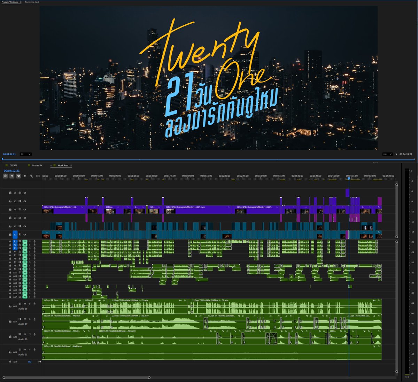
Task: Toggle lock on audio track A20
Action: 10,337
